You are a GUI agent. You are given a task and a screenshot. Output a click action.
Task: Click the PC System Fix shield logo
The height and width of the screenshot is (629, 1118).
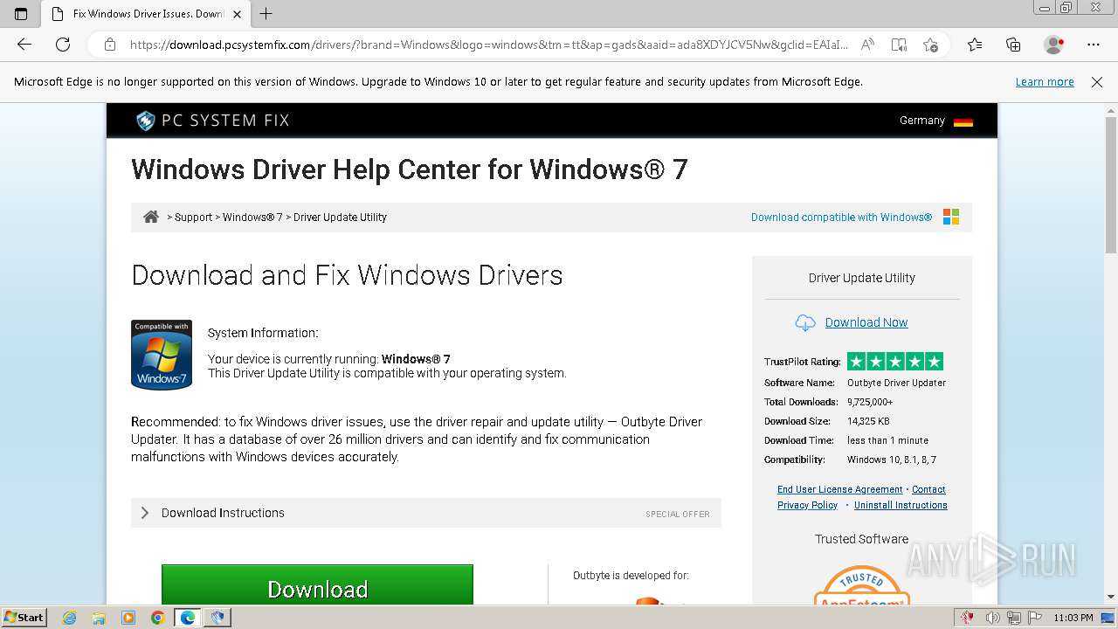click(145, 121)
